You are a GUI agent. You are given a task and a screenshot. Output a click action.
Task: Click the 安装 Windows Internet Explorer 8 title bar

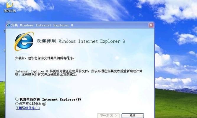78,25
